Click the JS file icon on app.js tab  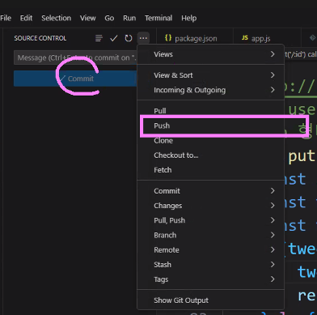pos(245,38)
